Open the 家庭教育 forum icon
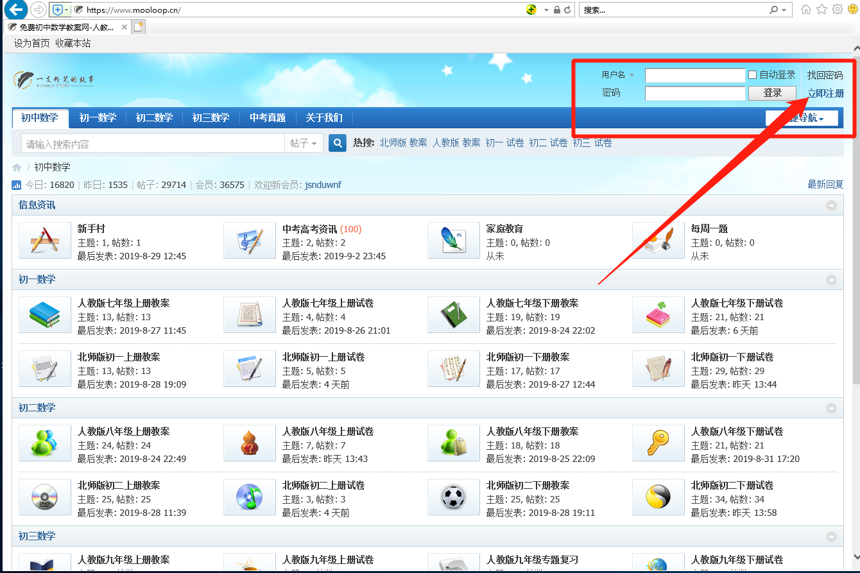 (x=454, y=241)
